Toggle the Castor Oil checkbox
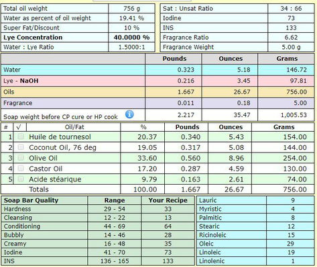Image resolution: width=317 pixels, height=267 pixels. pos(21,168)
